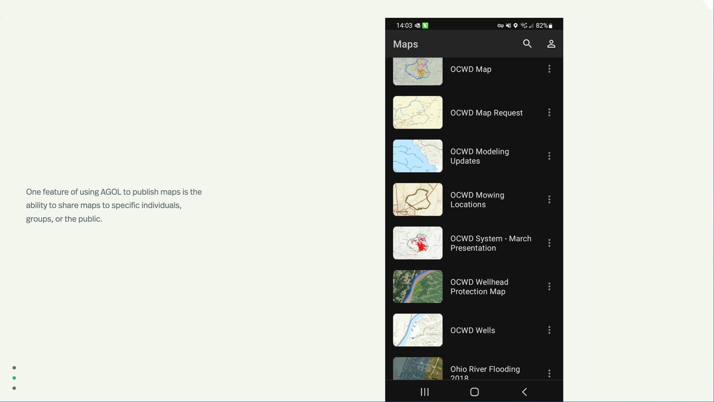Open the 'OCWD Modeling Updates' title text
This screenshot has height=402, width=714.
pos(480,156)
